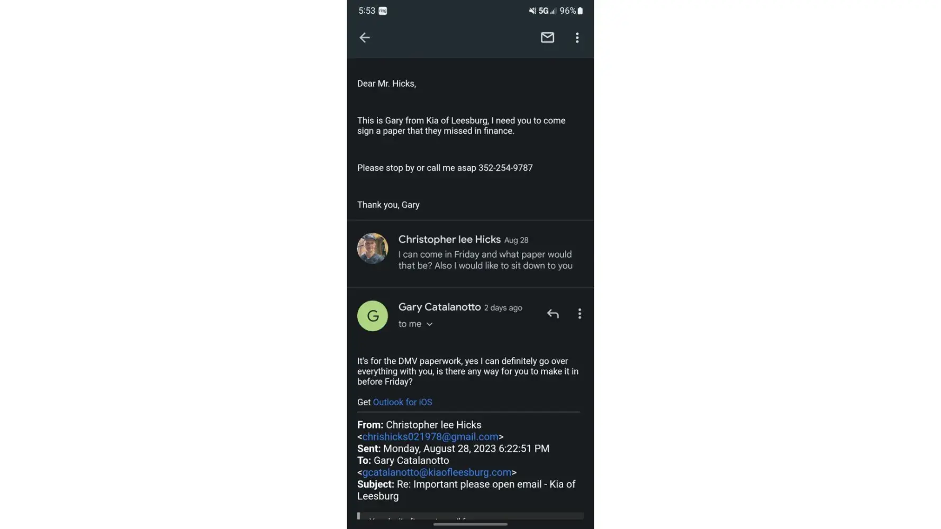Tap the green G sender avatar
Viewport: 941px width, 529px height.
373,316
